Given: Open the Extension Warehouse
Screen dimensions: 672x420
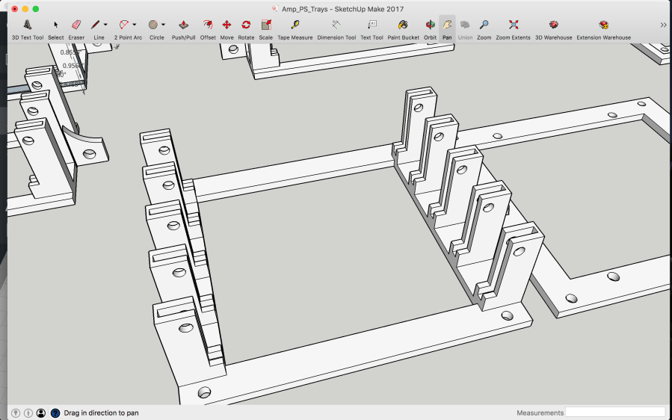Looking at the screenshot, I should pyautogui.click(x=603, y=25).
